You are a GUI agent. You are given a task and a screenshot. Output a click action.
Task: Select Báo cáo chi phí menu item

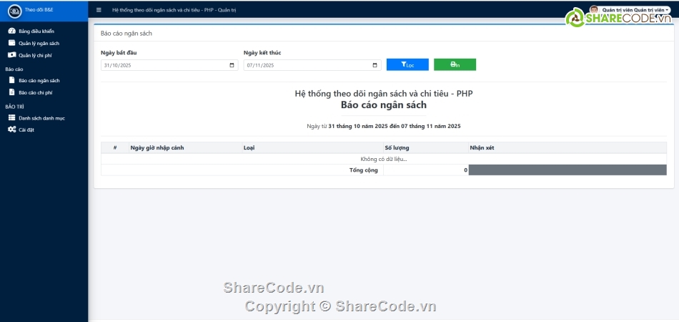(x=36, y=92)
